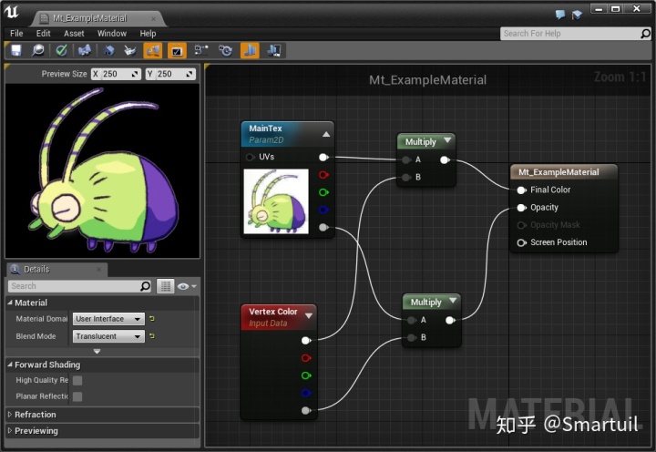Toggle the Details view options eye
Screen dimensions: 656x452
[x=186, y=286]
